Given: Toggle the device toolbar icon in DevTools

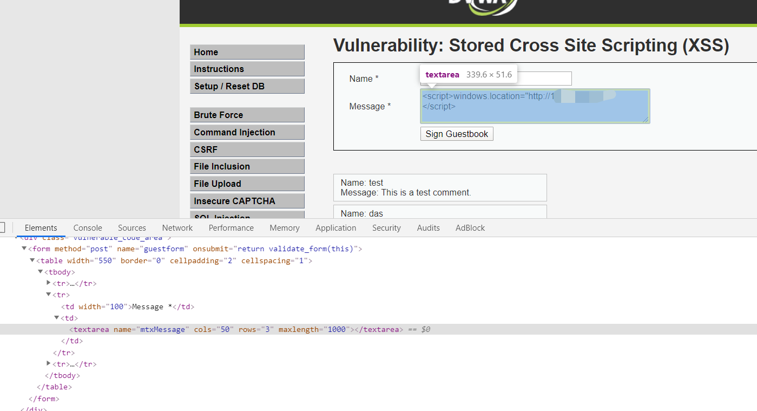Looking at the screenshot, I should coord(2,227).
